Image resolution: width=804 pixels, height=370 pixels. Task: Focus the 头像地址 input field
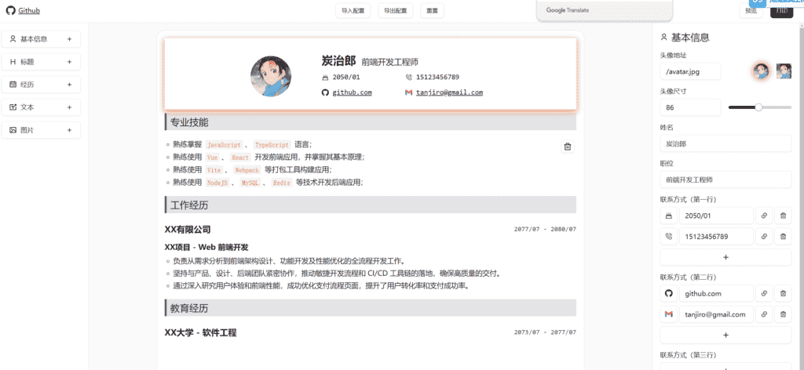(690, 71)
